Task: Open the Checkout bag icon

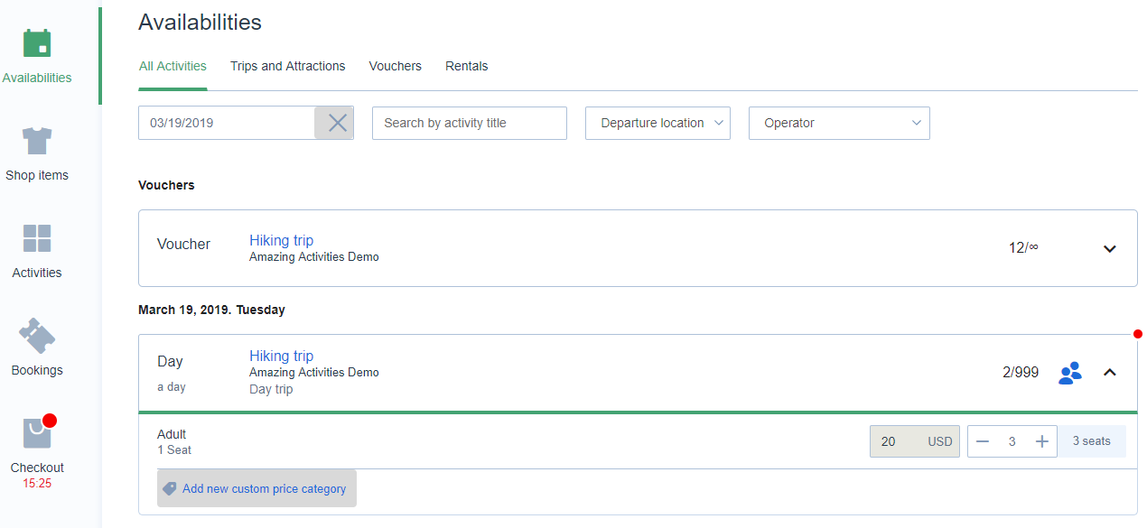Action: coord(37,433)
